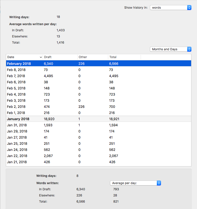197x209 pixels.
Task: Select the January 2018 month row
Action: point(98,119)
